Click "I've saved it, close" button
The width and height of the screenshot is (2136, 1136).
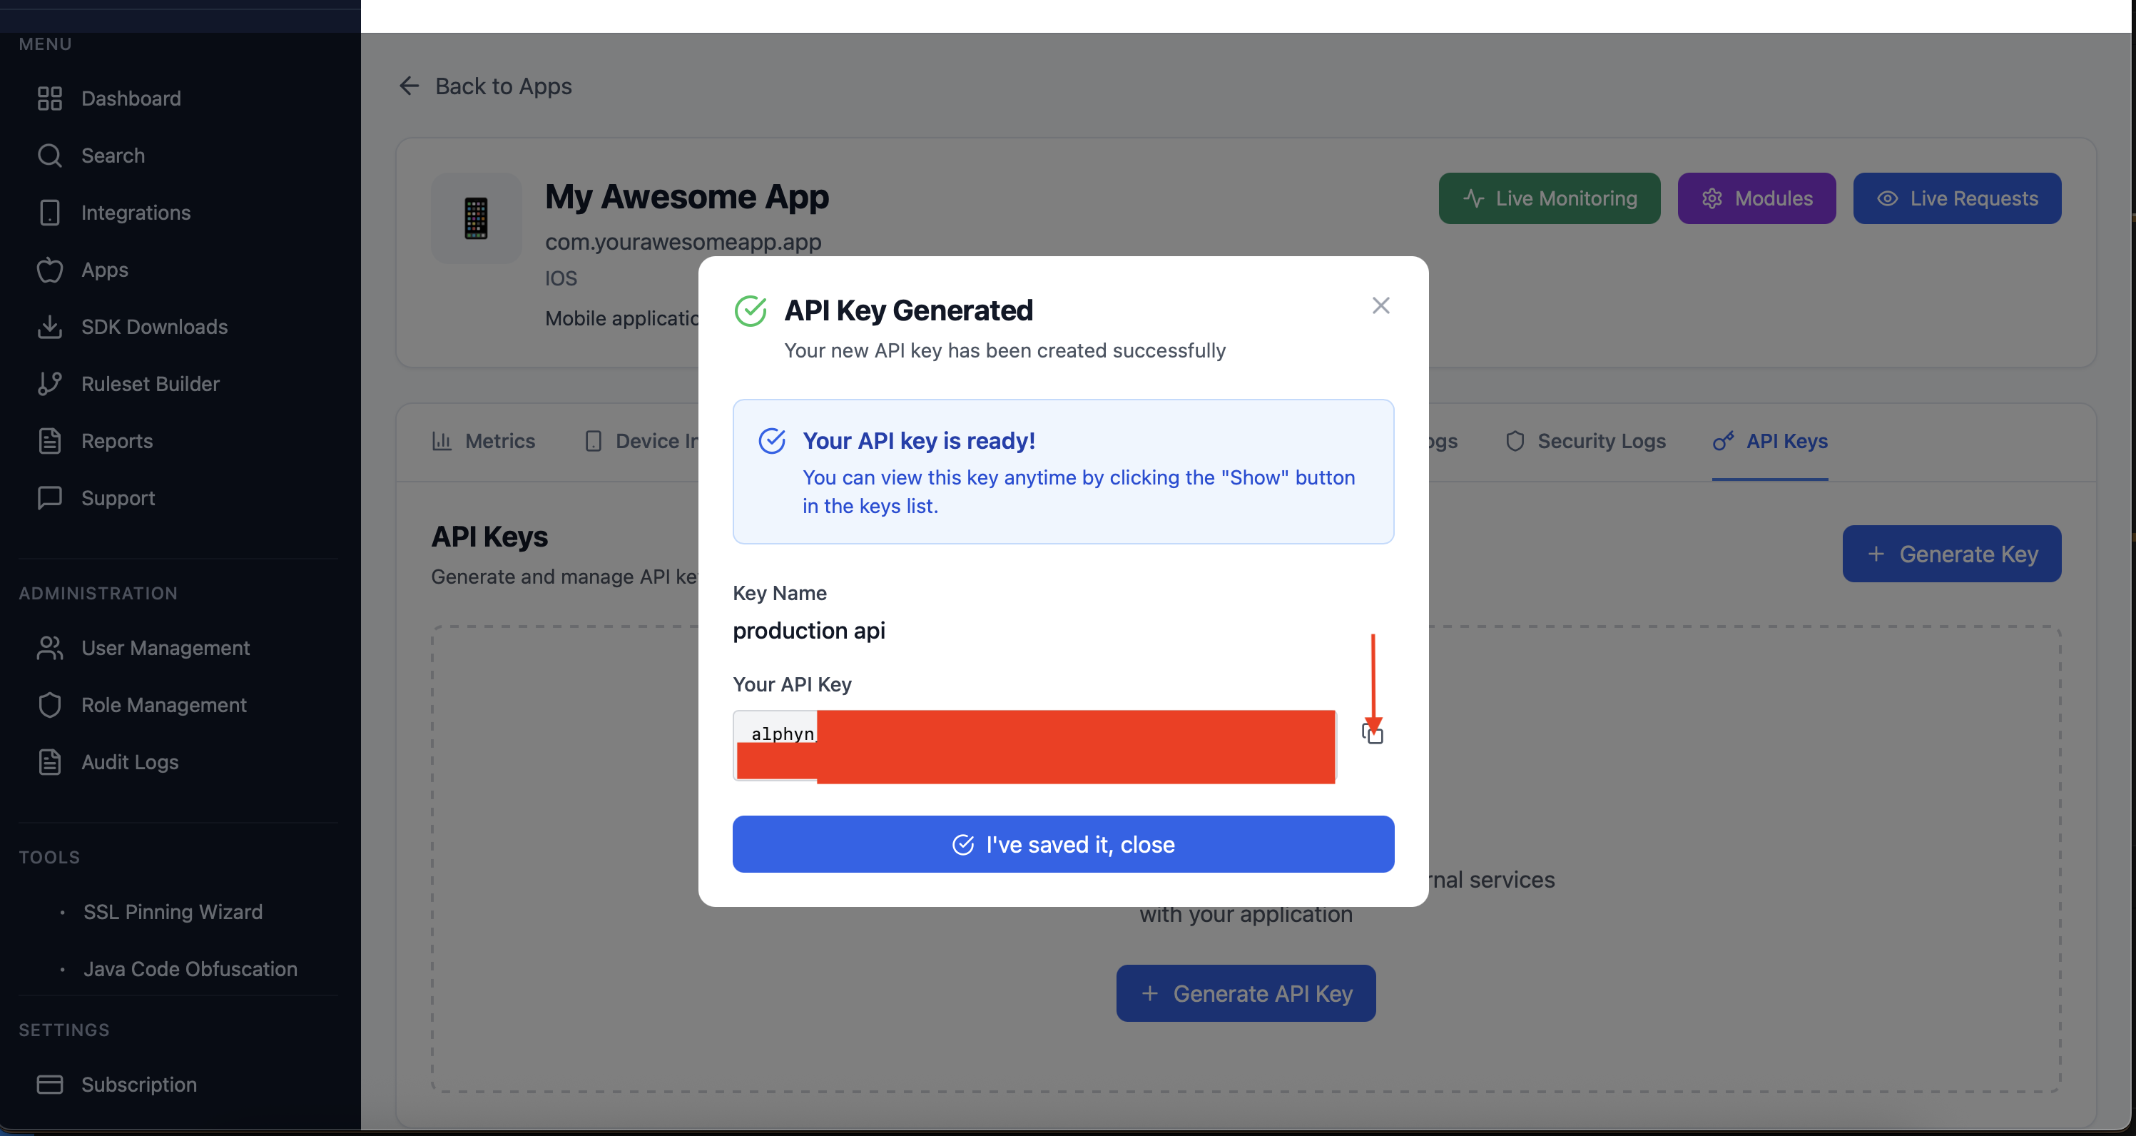coord(1063,844)
